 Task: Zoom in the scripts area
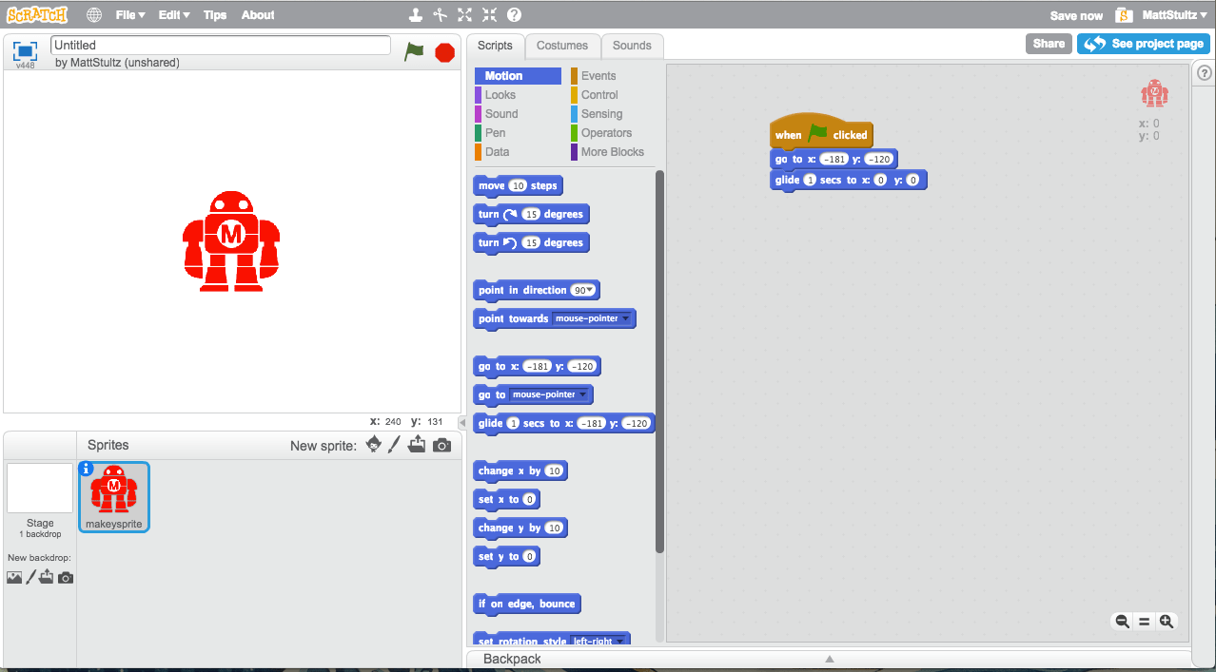point(1167,622)
